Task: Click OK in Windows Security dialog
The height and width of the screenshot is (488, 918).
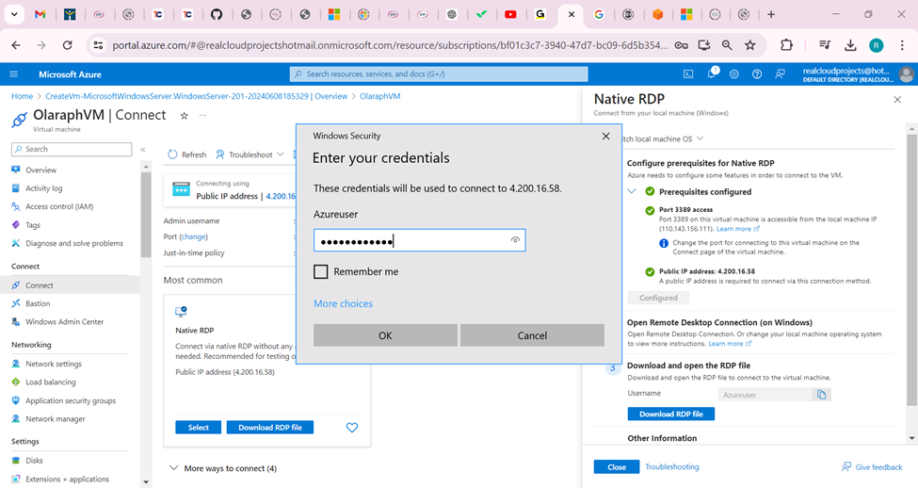Action: click(385, 335)
